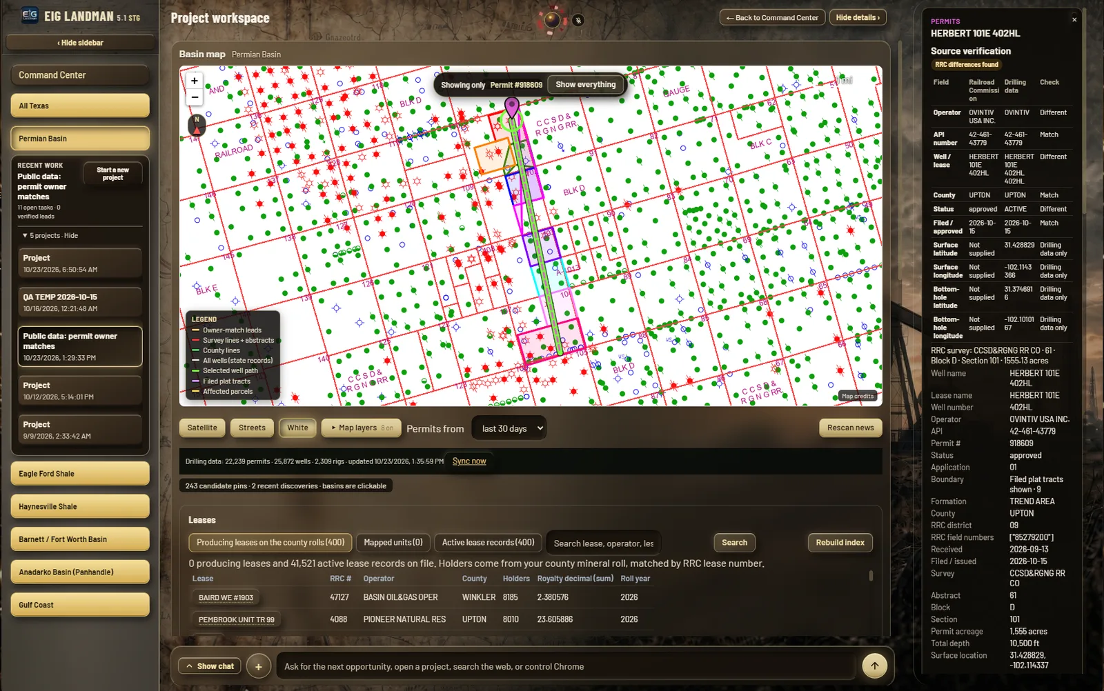Select Gulf Coast basin
The image size is (1104, 691).
(80, 605)
